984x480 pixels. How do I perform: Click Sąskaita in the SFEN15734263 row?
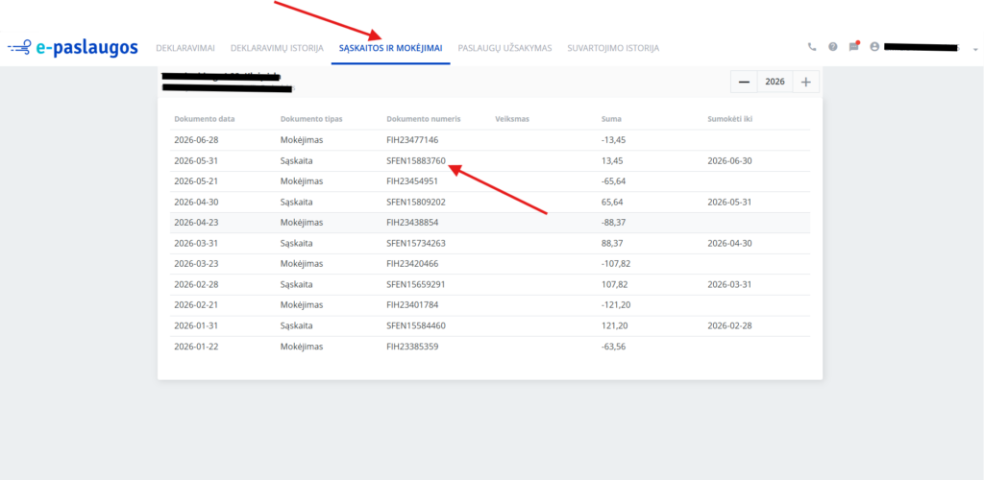pyautogui.click(x=297, y=243)
